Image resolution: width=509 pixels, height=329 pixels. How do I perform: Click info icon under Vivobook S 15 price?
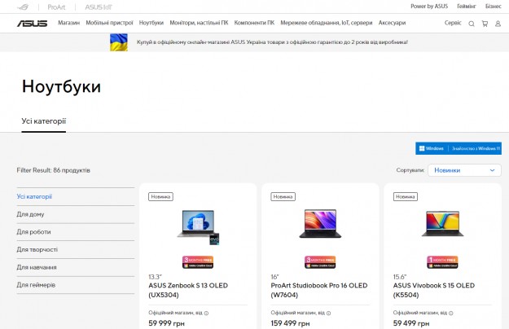450,313
